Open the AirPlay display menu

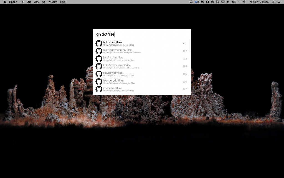tap(223, 2)
